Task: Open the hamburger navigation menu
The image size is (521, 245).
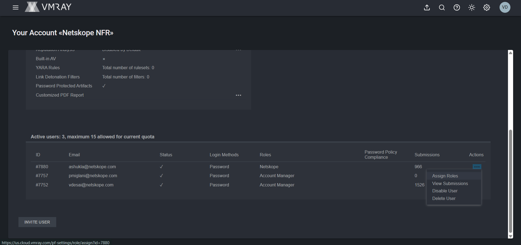Action: (x=15, y=8)
